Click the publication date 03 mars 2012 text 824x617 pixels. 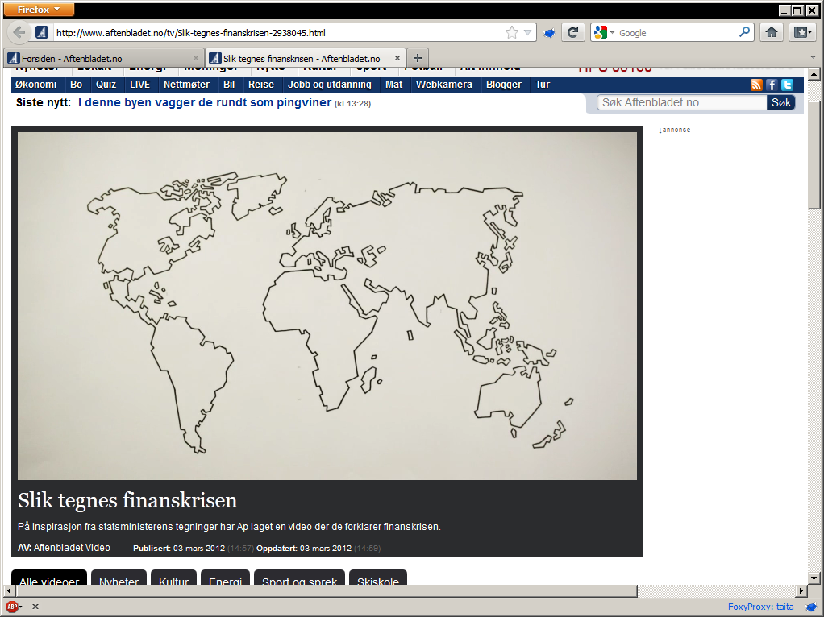[x=199, y=549]
